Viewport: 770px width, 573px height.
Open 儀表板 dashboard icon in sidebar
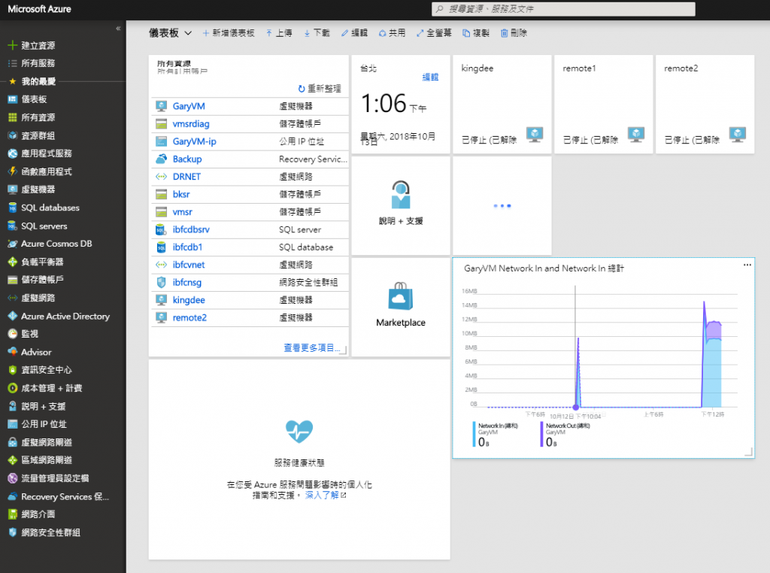[x=13, y=99]
